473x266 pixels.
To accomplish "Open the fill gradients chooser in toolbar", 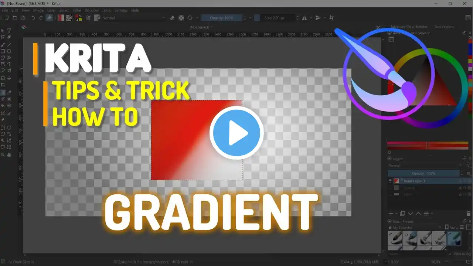I will pos(60,18).
